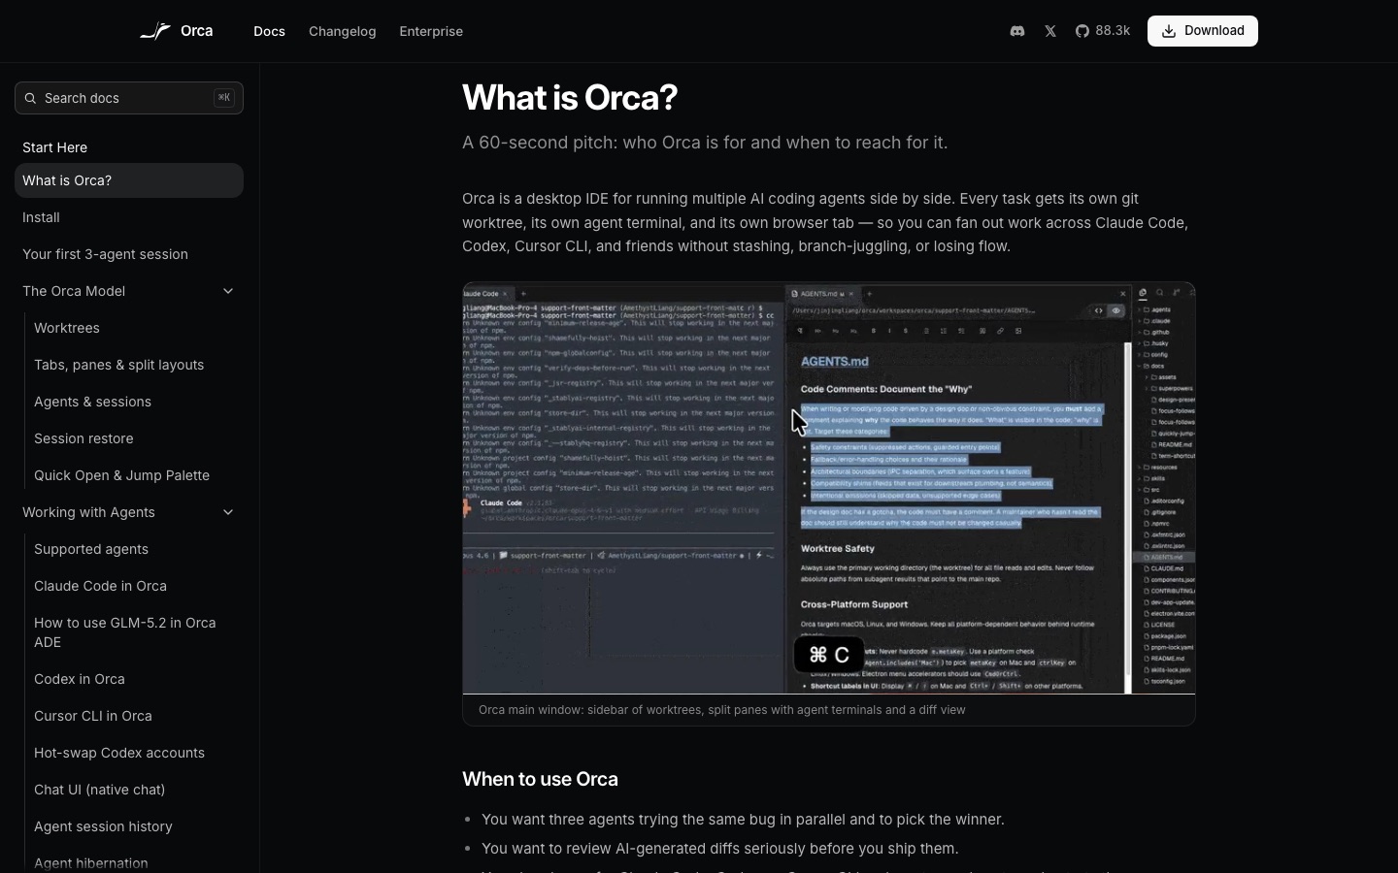Open the Enterprise nav item
Image resolution: width=1398 pixels, height=873 pixels.
click(x=431, y=31)
